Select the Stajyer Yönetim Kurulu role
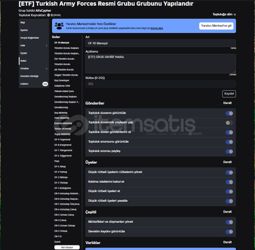This screenshot has height=250, width=255. [66, 75]
